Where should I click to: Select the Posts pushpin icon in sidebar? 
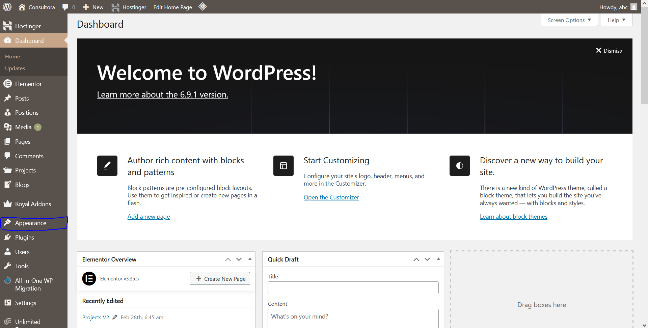pyautogui.click(x=8, y=98)
